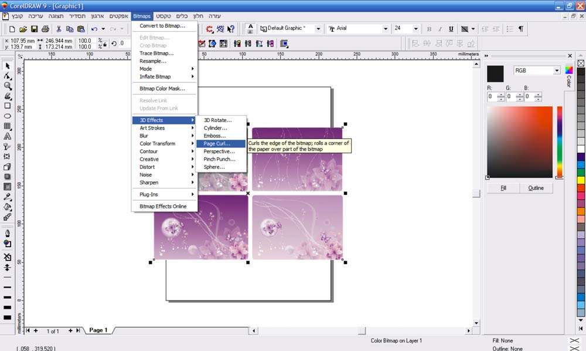This screenshot has width=586, height=351.
Task: Click the bottom-right purple flower bitmap
Action: (x=298, y=228)
